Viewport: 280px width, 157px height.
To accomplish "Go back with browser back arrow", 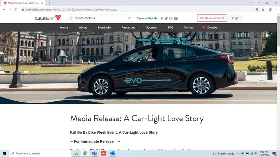I will (4, 9).
